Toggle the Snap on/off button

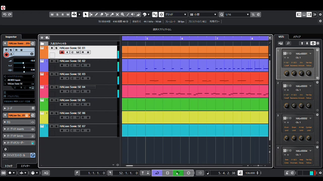click(161, 14)
